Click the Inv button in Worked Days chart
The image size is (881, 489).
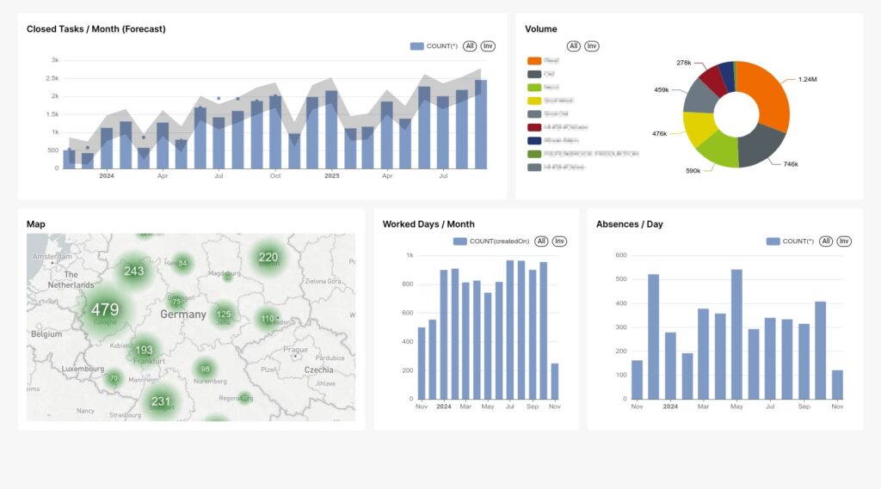point(559,241)
